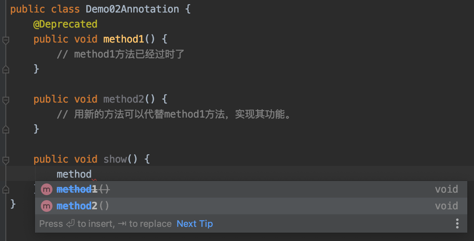474x241 pixels.
Task: Click the Demo02Annotation class name
Action: click(x=132, y=9)
